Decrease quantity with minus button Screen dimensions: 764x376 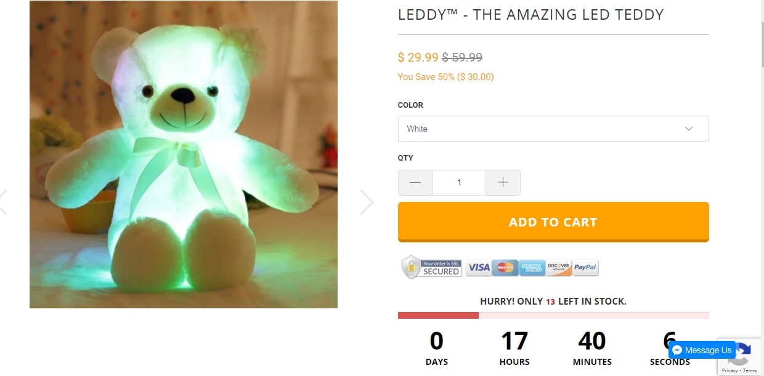tap(415, 183)
